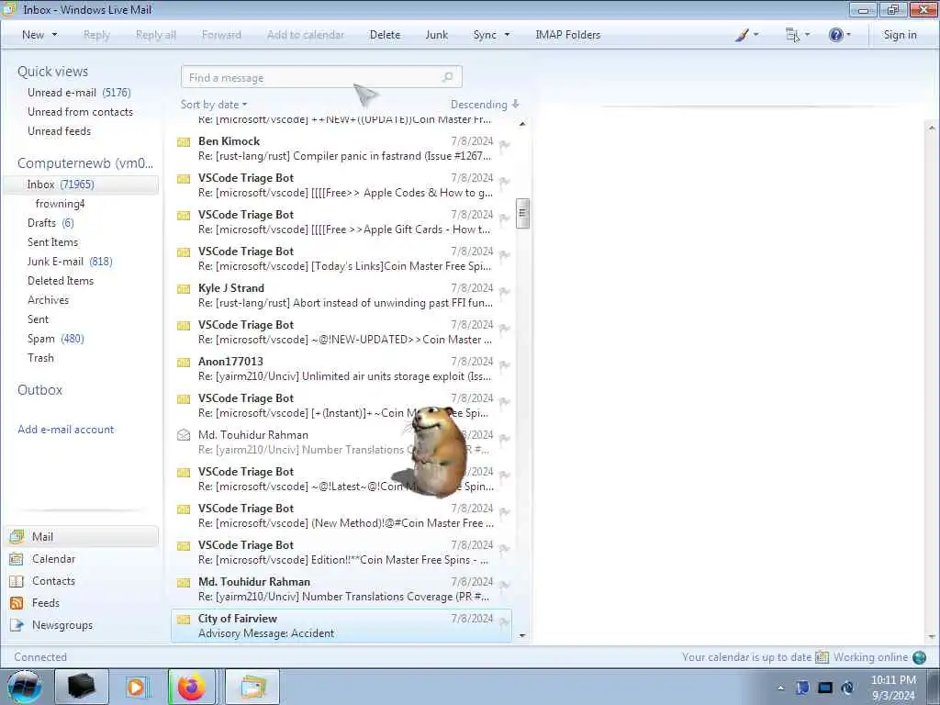Flag the City of Fairview message
Viewport: 940px width, 705px height.
tap(504, 622)
